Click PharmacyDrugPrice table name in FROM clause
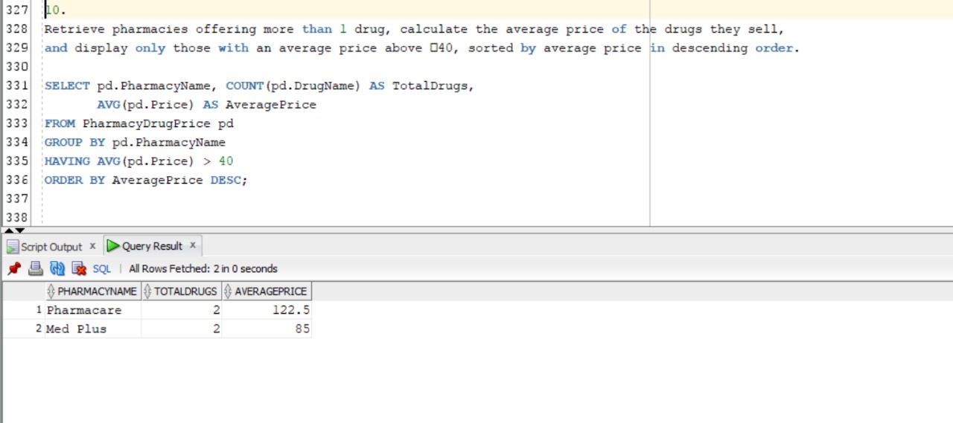 coord(147,123)
